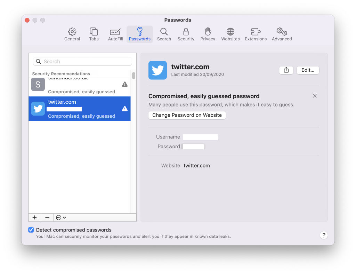Image resolution: width=356 pixels, height=274 pixels.
Task: Open the Search preferences pane
Action: click(x=164, y=34)
